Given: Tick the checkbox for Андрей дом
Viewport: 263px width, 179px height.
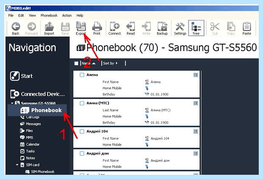Looking at the screenshot, I should [82, 154].
